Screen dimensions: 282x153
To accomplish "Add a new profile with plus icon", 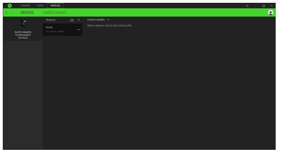I will click(x=79, y=20).
